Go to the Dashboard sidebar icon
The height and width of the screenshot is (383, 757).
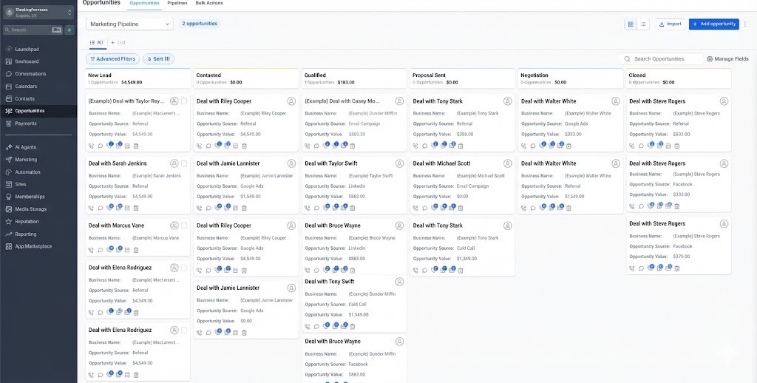(x=9, y=62)
